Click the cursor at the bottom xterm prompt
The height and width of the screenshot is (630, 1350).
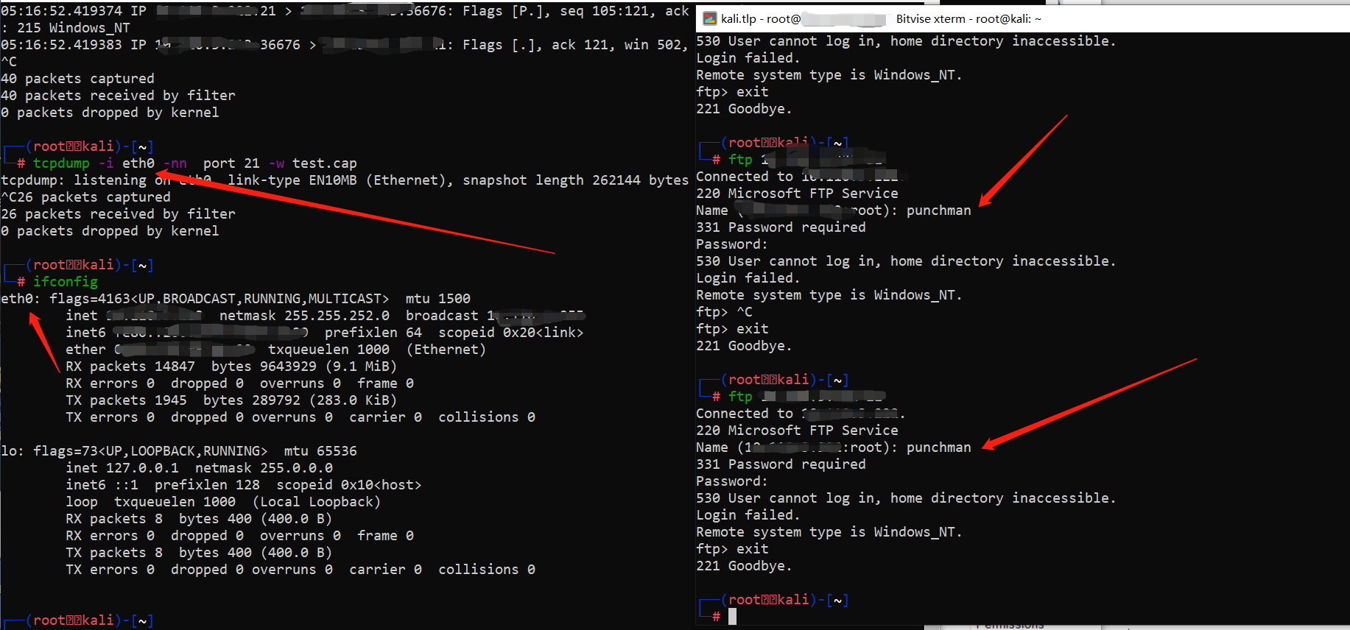tap(732, 617)
